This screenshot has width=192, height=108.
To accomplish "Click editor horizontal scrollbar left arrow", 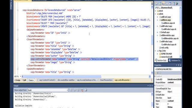I will coord(22,76).
